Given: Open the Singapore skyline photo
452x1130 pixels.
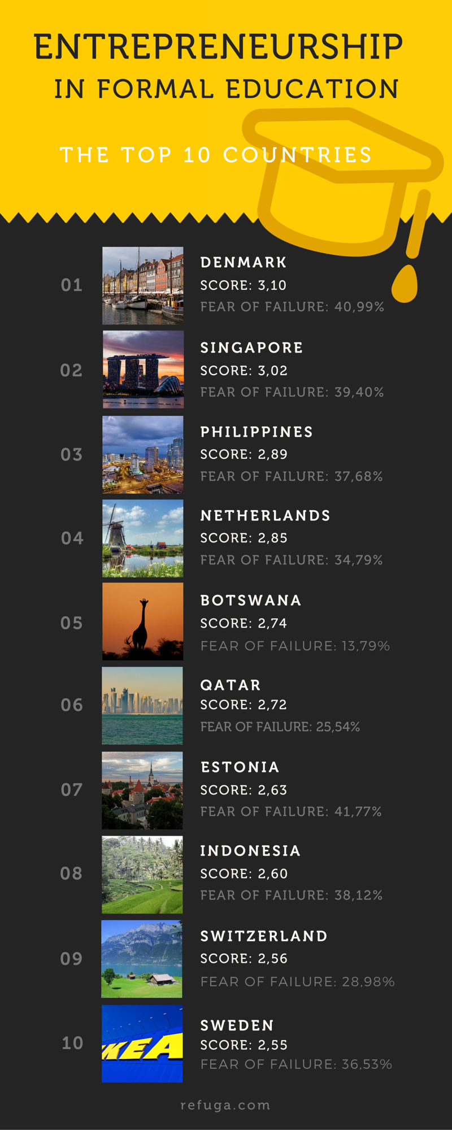Looking at the screenshot, I should coord(143,370).
